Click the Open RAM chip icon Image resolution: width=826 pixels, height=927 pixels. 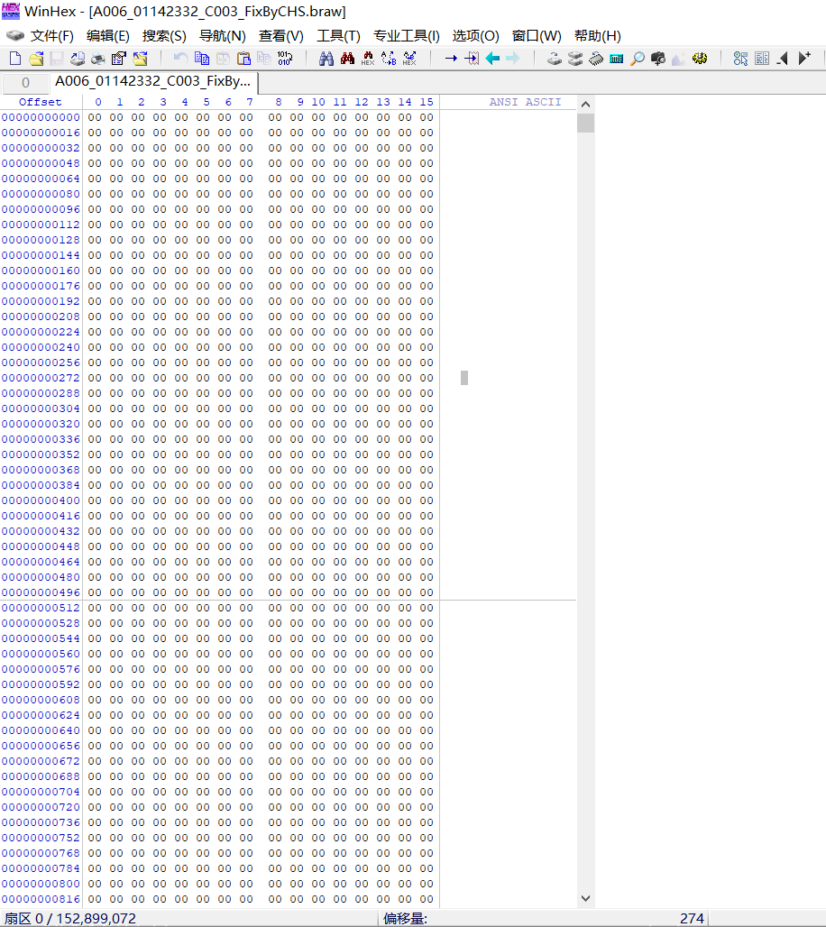pos(596,58)
